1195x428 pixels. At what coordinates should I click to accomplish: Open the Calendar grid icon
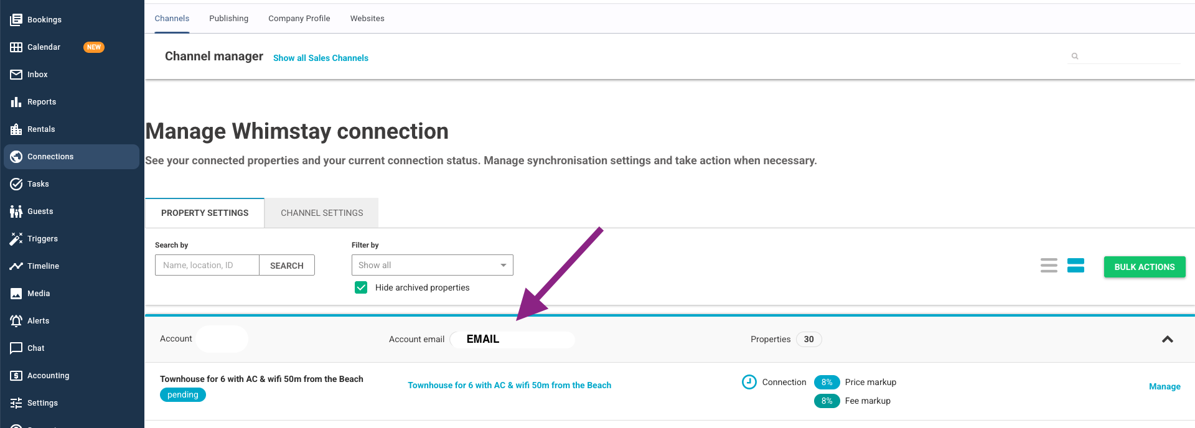pos(16,47)
